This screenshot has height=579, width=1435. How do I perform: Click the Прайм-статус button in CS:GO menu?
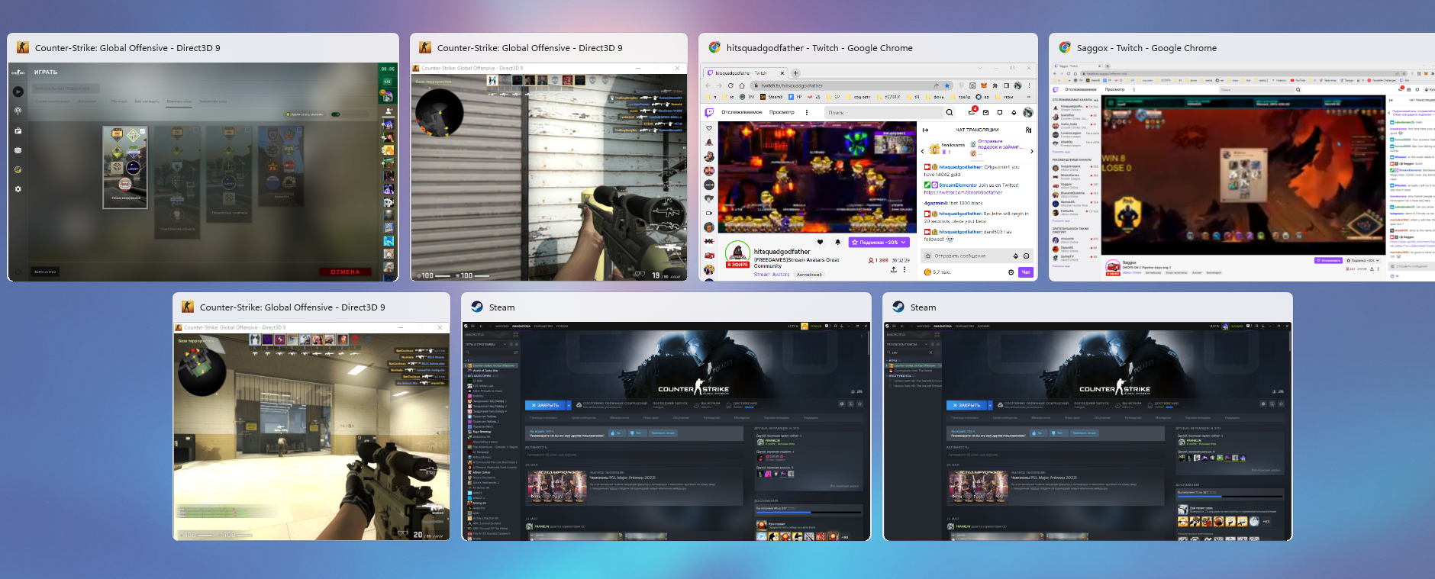[x=305, y=114]
